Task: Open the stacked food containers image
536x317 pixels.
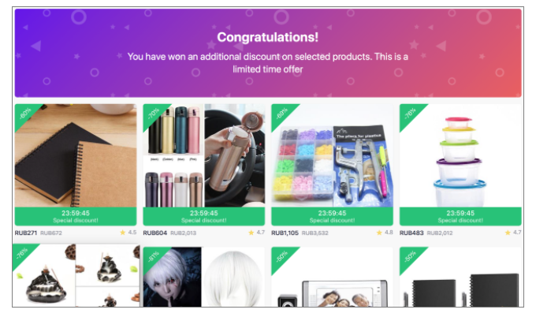Action: [460, 155]
